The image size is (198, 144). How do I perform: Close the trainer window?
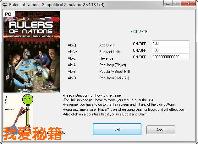(188, 3)
